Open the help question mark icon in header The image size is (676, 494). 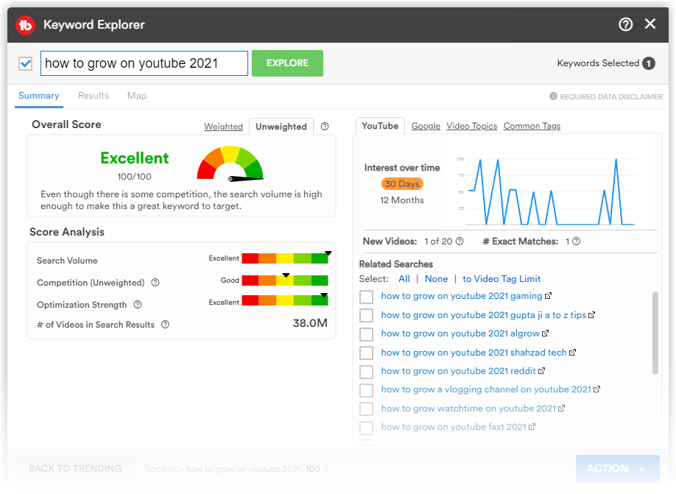pos(625,24)
